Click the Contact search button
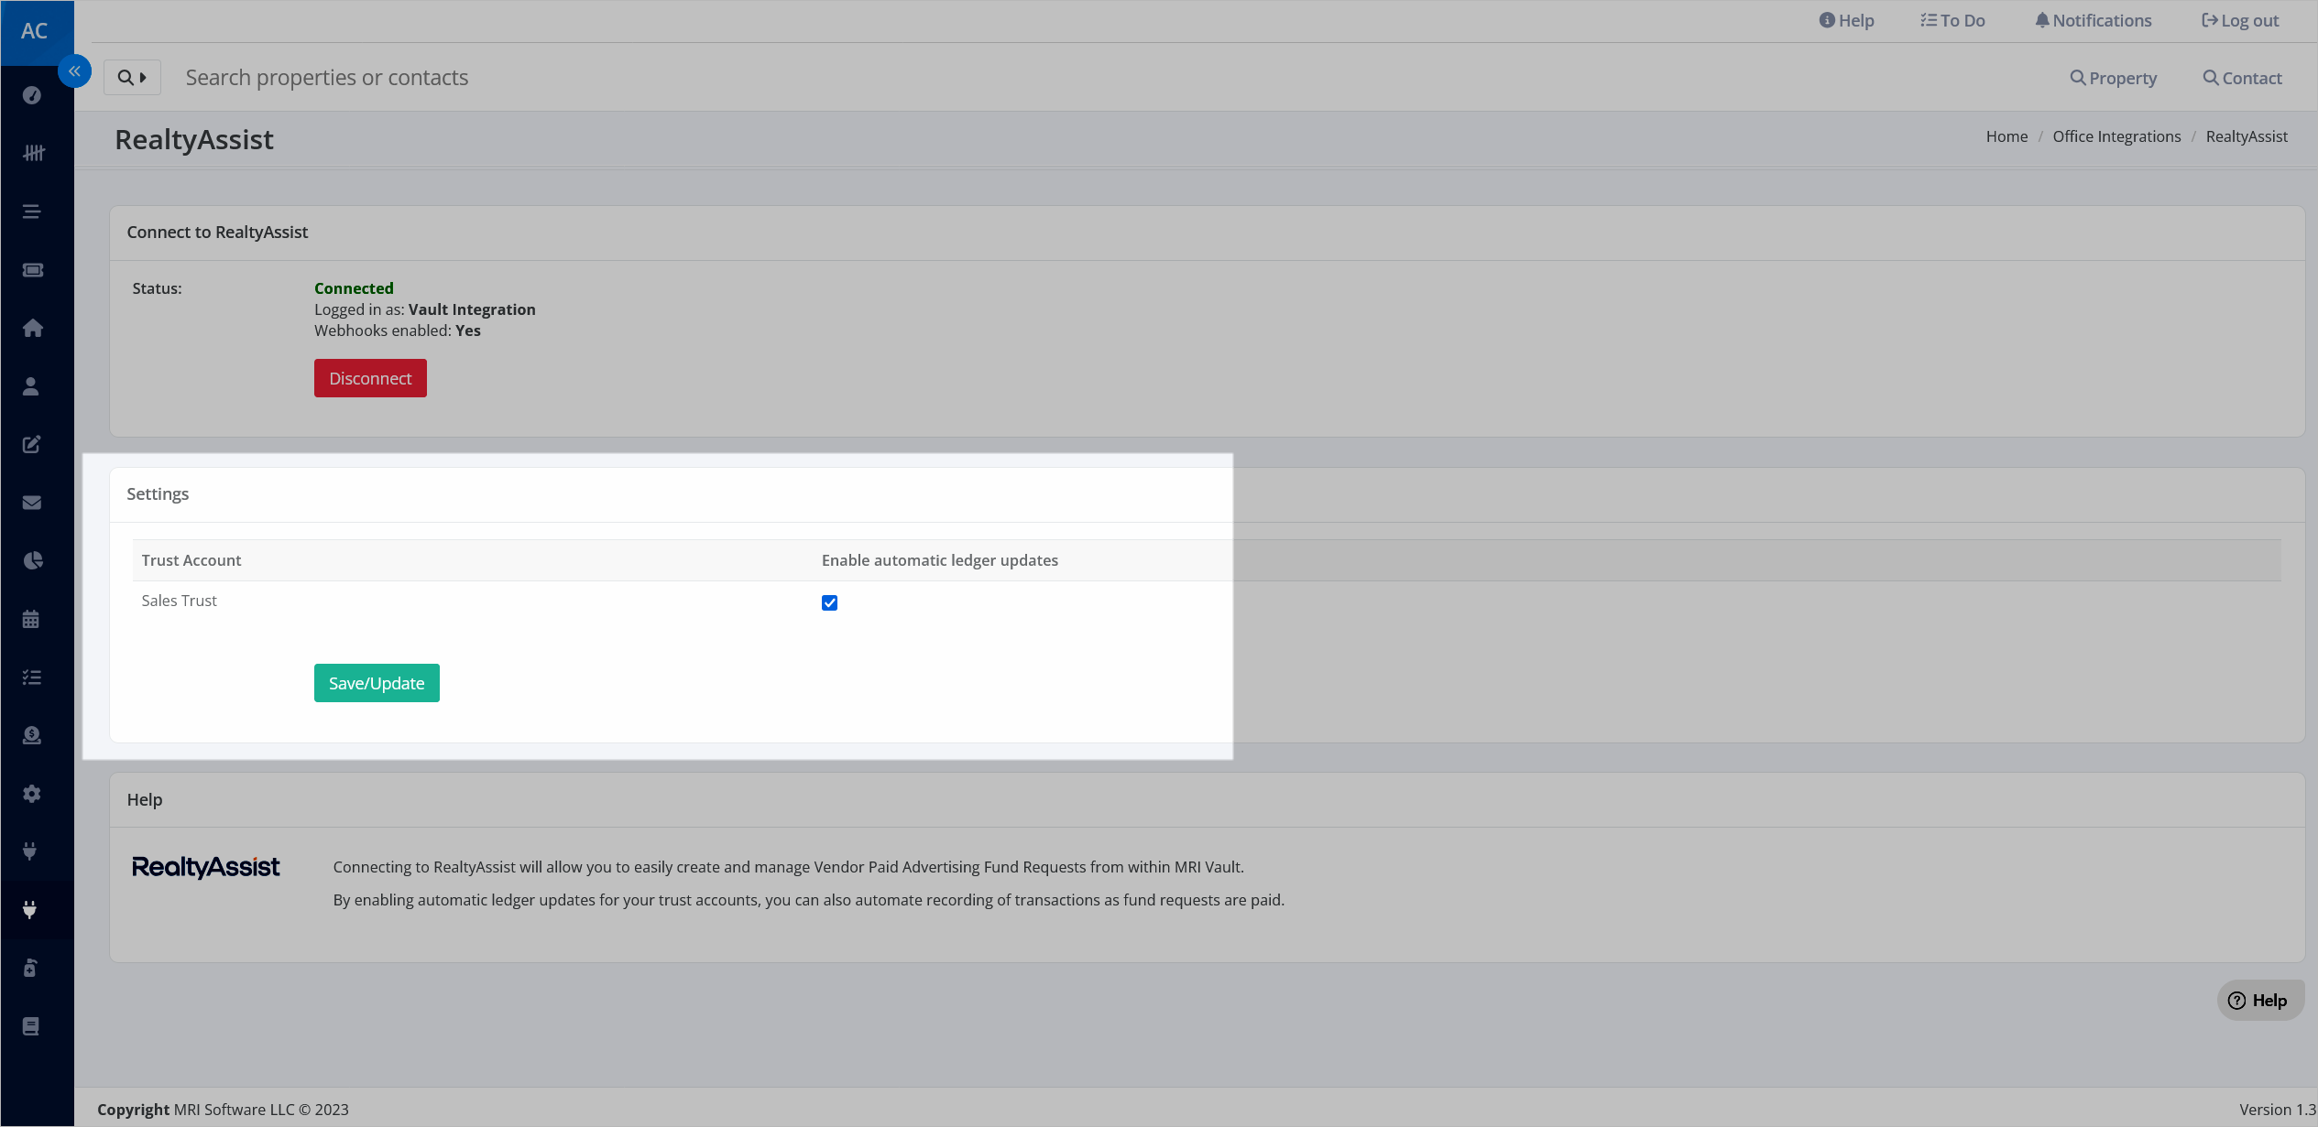Screen dimensions: 2318x1127 point(2243,78)
